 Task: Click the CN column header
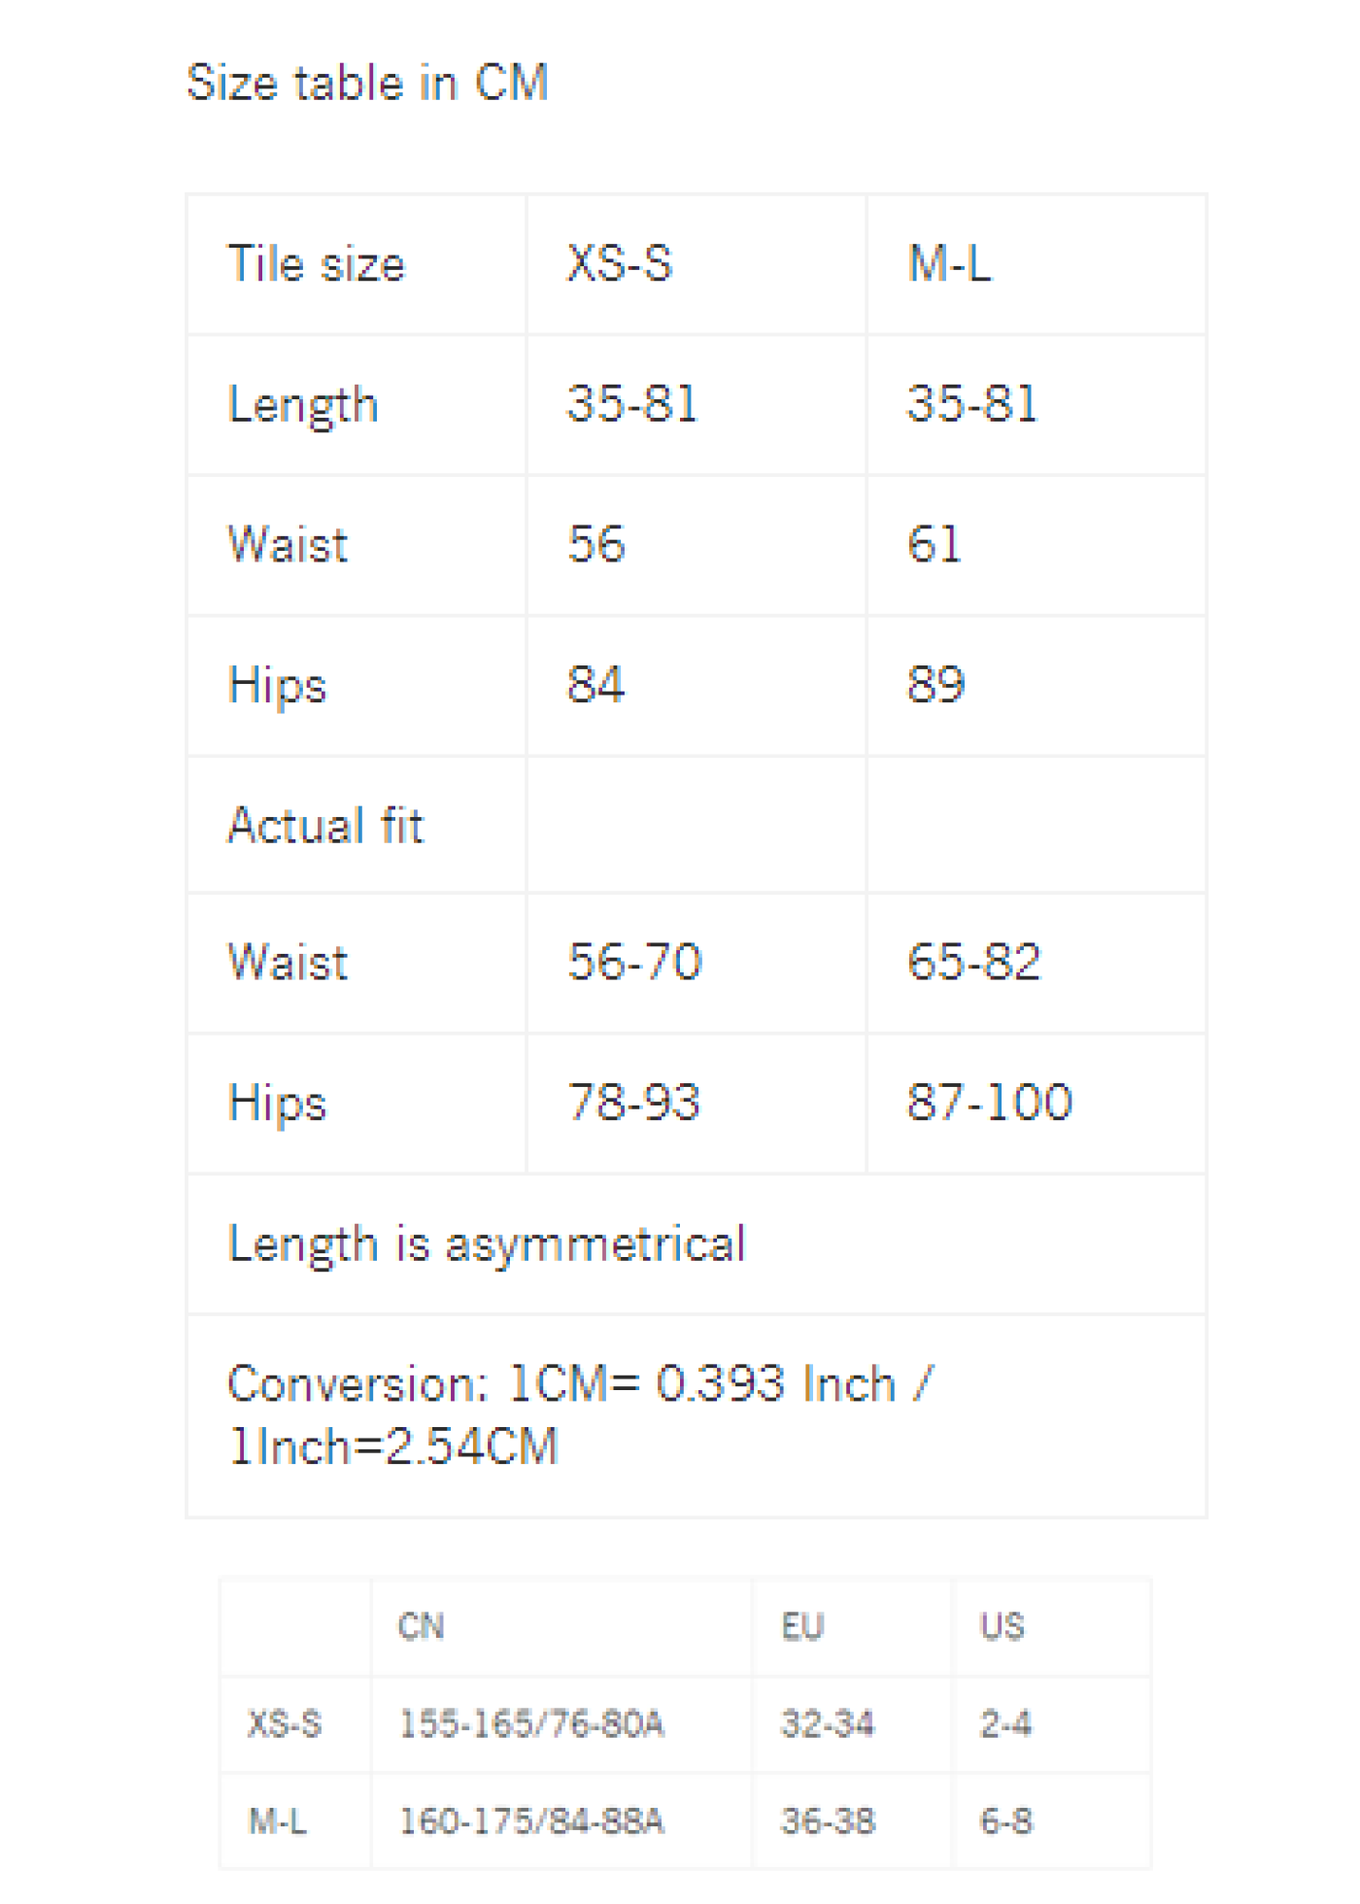[x=421, y=1626]
